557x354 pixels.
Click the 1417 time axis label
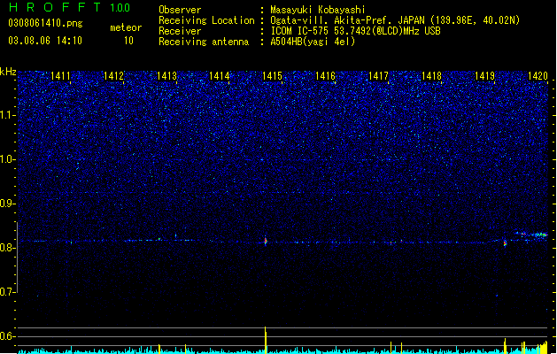point(378,76)
